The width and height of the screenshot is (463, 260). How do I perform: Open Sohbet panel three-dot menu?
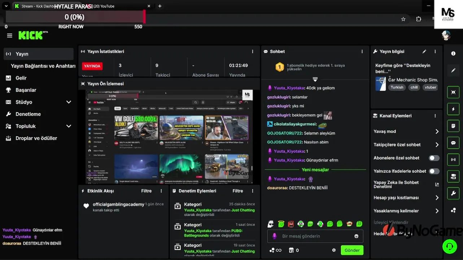point(362,52)
